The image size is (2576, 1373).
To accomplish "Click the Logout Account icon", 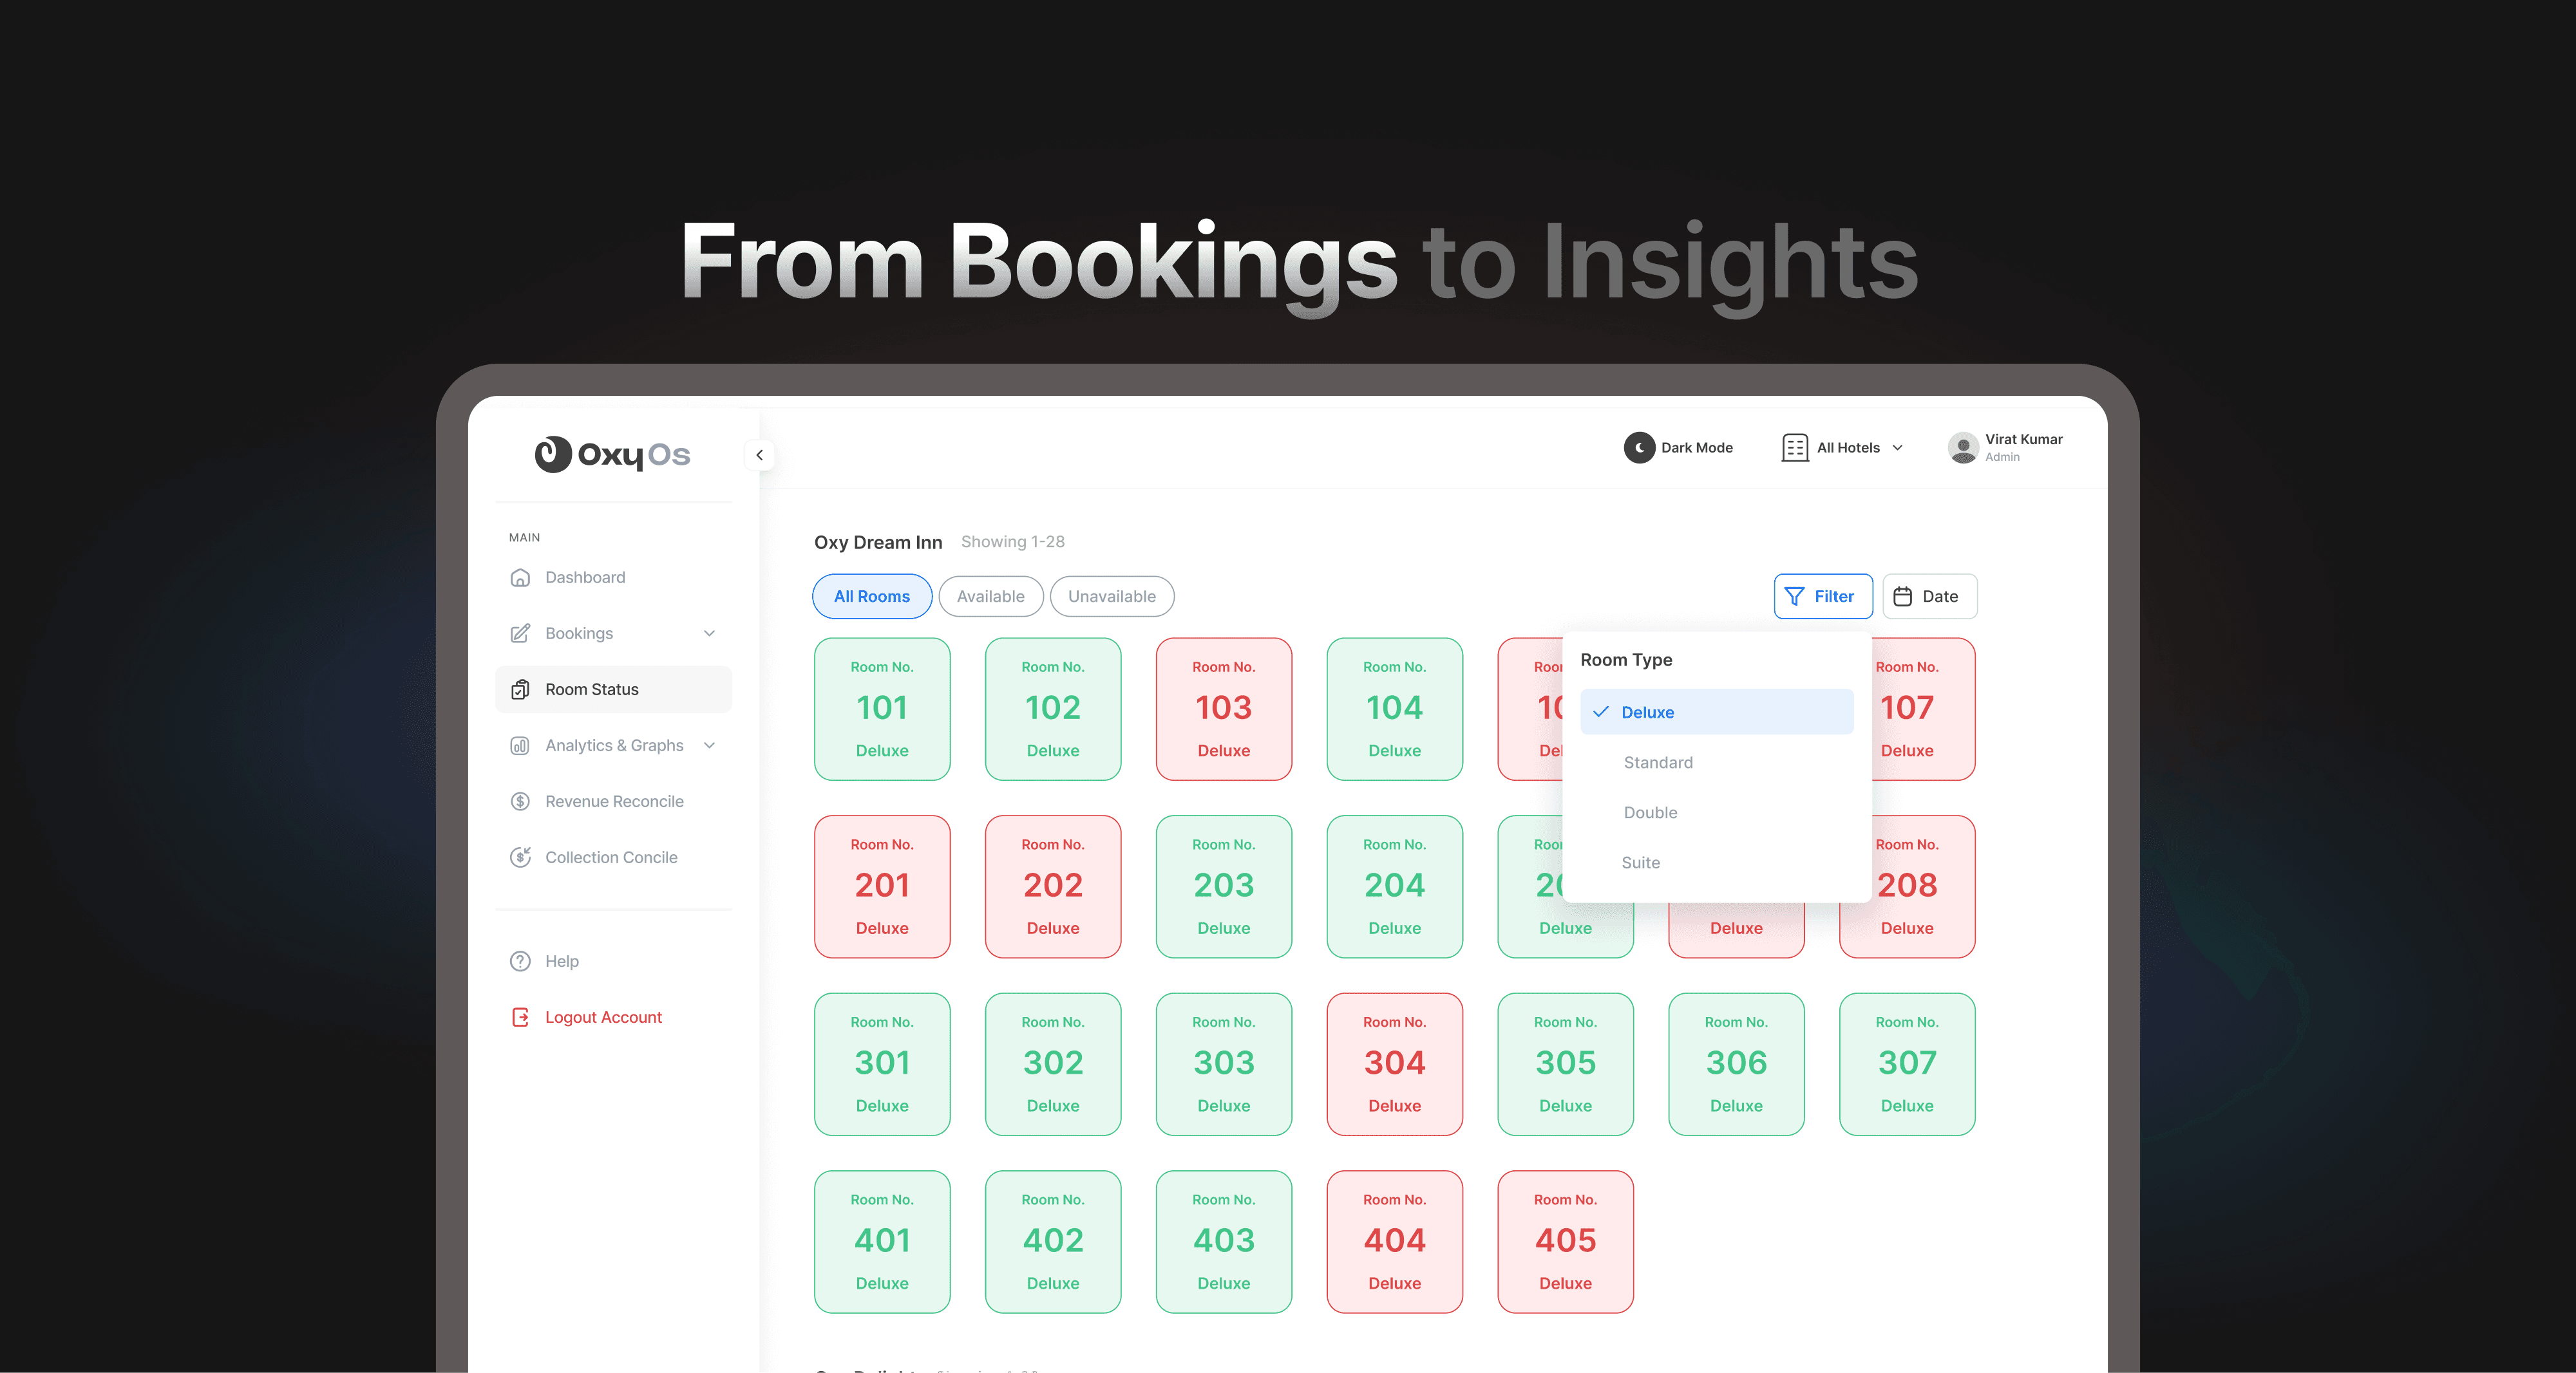I will tap(520, 1017).
